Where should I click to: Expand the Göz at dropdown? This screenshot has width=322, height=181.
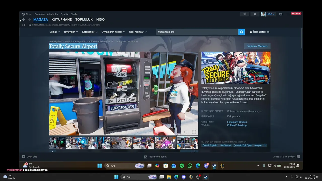coord(55,32)
